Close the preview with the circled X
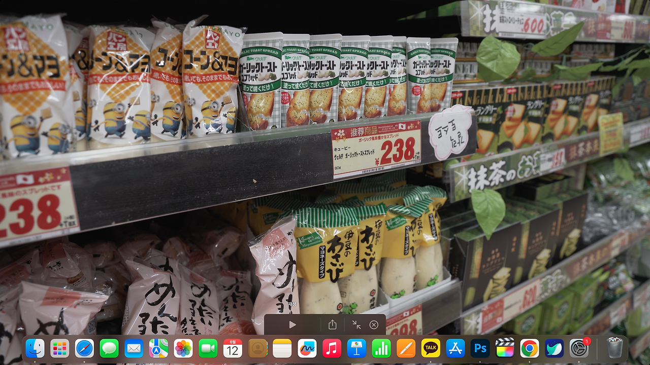The image size is (650, 365). 374,324
